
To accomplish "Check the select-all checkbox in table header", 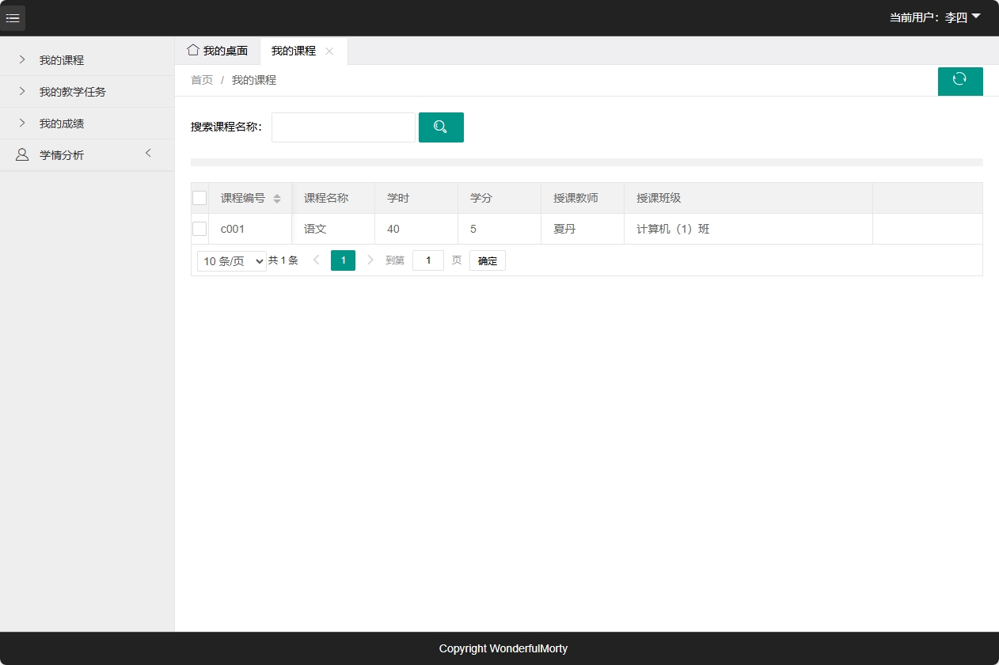I will click(199, 198).
